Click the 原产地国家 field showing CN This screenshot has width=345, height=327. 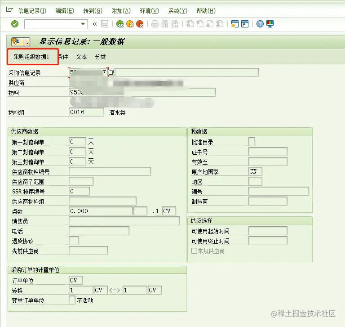pos(255,171)
